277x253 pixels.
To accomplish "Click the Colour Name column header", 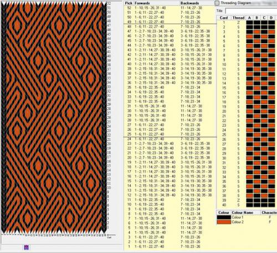I will coord(242,213).
